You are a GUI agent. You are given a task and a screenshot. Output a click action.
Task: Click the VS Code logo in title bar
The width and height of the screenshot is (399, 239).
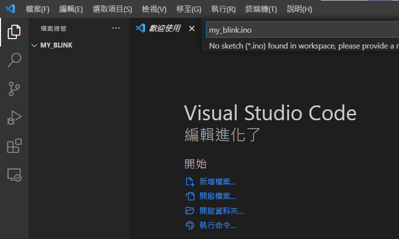coord(10,9)
